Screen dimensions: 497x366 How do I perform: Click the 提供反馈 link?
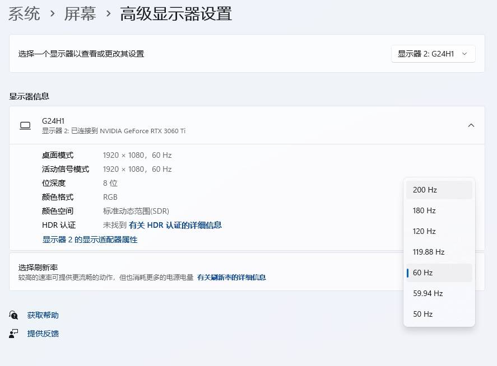(x=43, y=334)
